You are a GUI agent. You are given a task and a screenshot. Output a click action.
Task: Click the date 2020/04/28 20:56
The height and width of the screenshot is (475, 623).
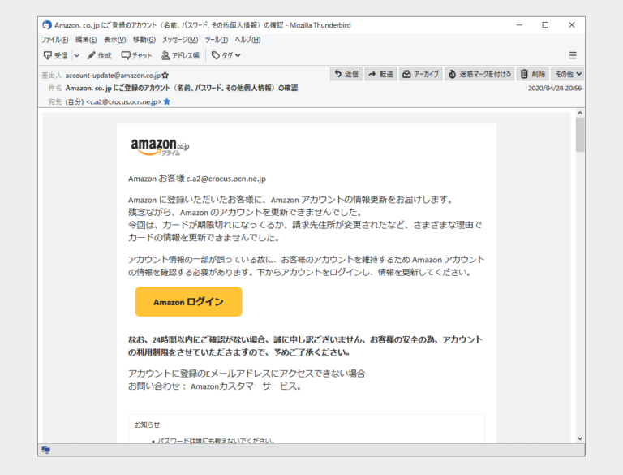tap(555, 89)
